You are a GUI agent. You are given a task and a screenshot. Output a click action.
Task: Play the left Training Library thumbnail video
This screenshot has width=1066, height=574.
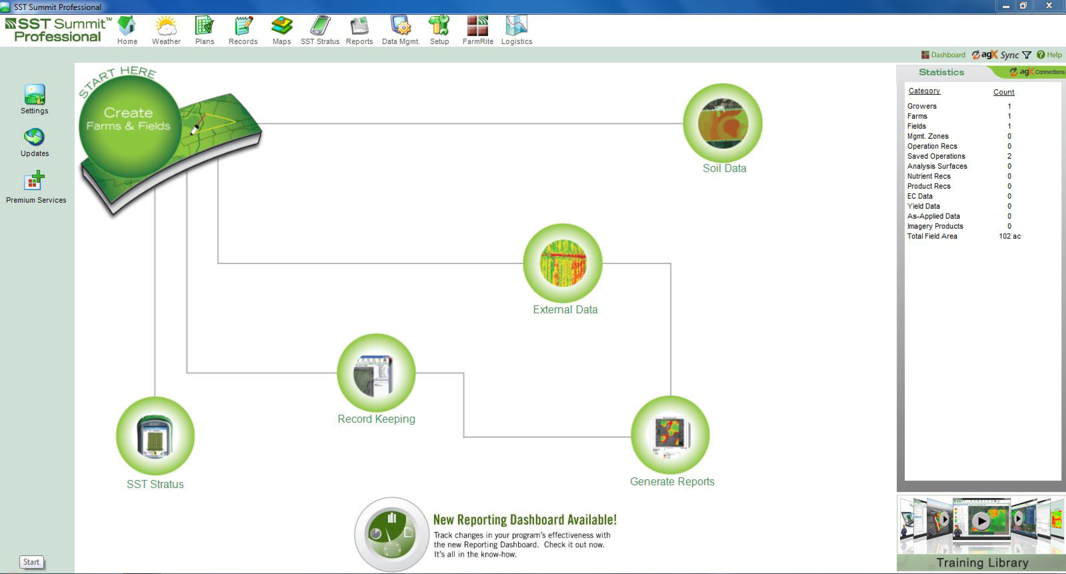[x=944, y=519]
